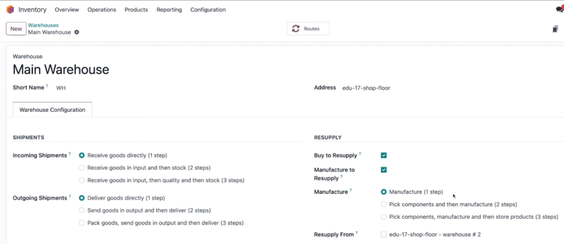564x244 pixels.
Task: Switch to Warehouse Configuration tab
Action: (x=52, y=110)
